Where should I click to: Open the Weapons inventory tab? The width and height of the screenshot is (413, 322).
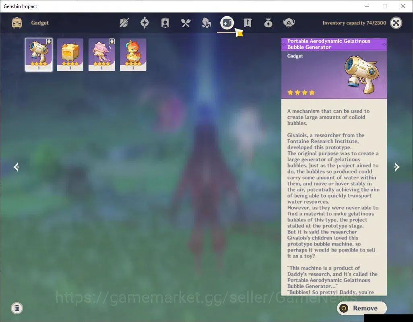[124, 23]
